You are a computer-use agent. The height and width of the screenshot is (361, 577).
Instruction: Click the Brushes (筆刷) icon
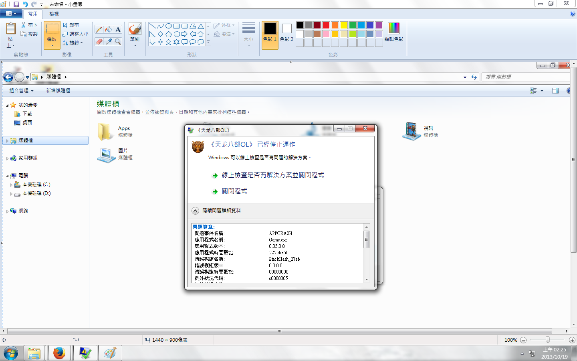coord(135,29)
